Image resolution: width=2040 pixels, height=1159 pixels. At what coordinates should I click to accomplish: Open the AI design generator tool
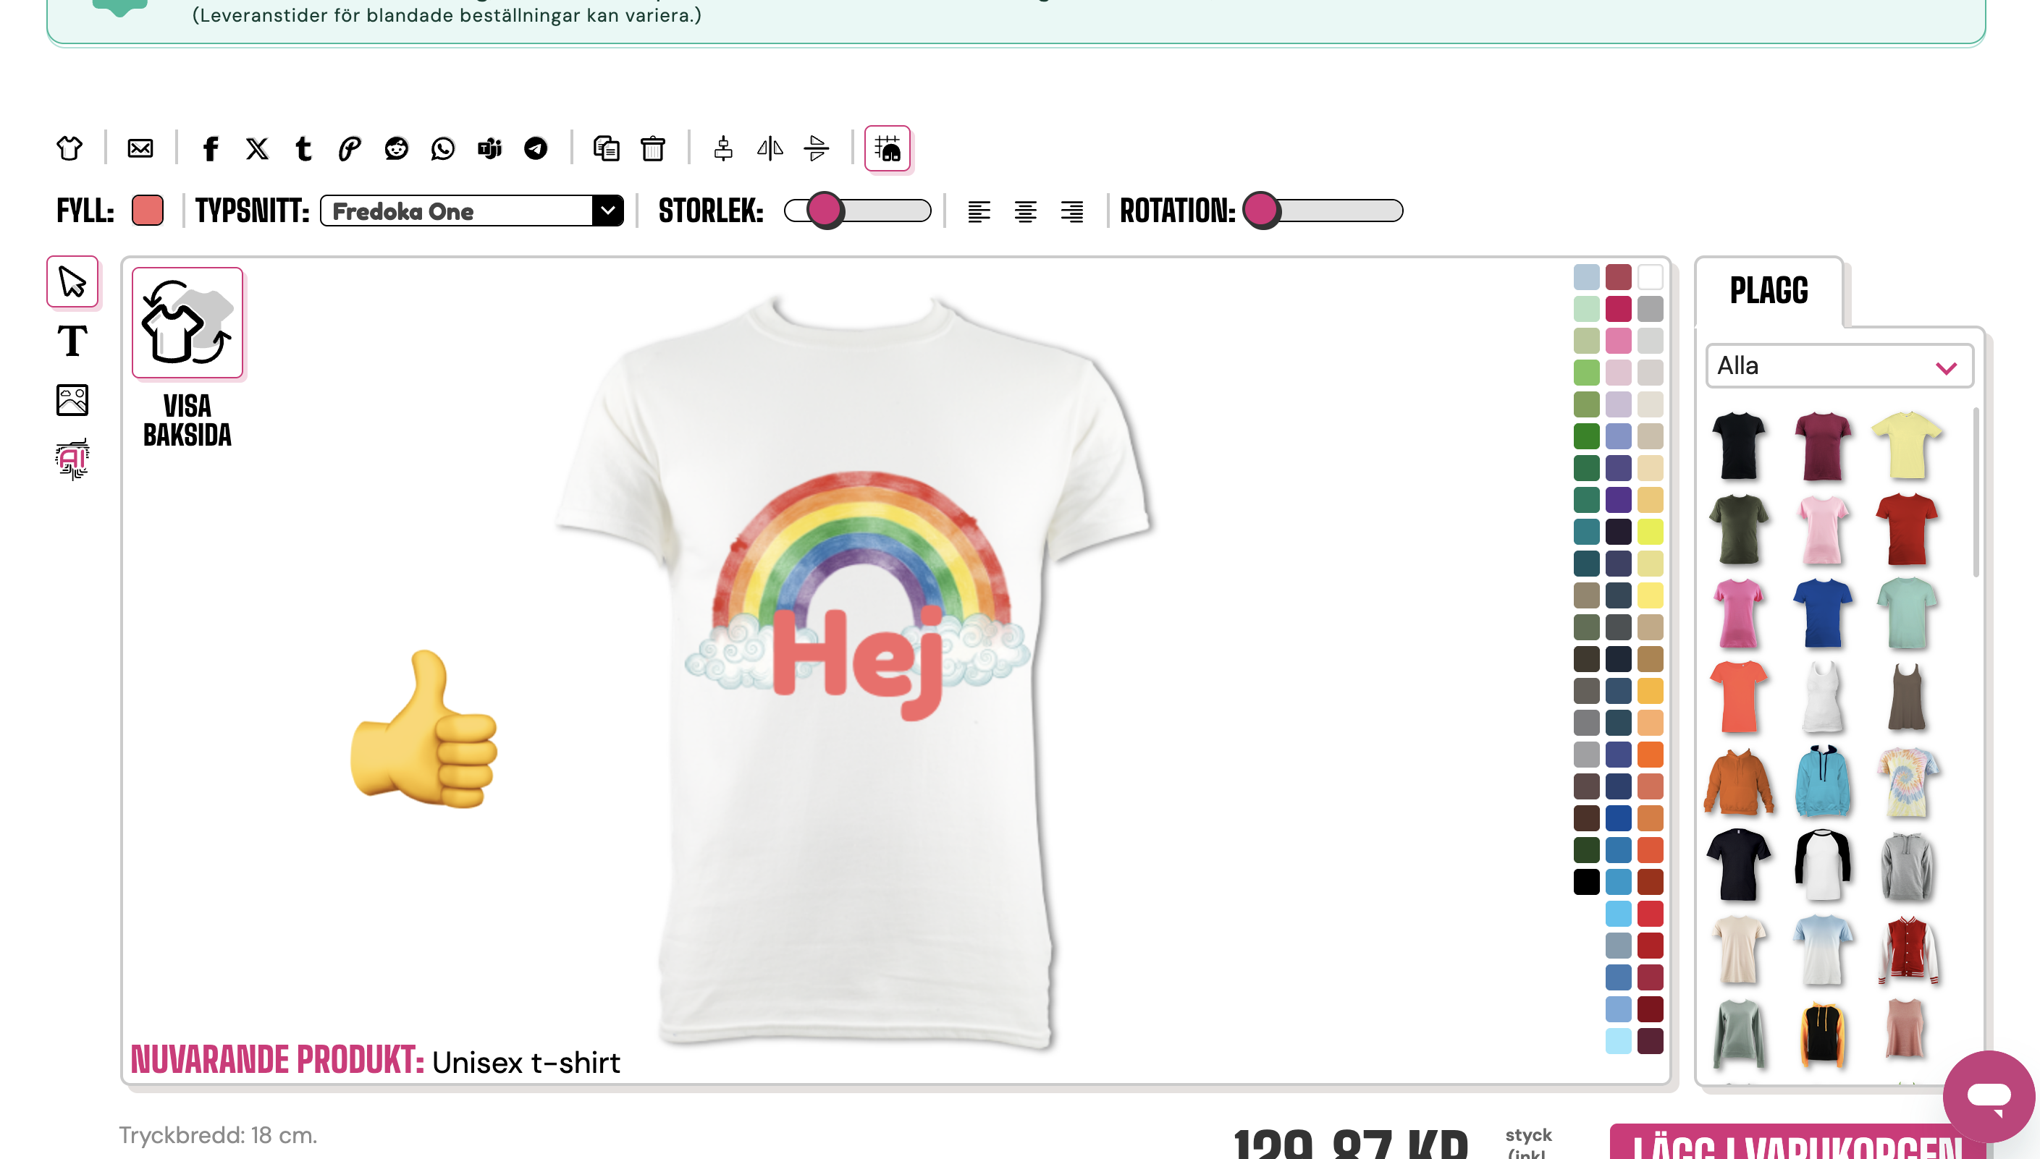[x=72, y=459]
